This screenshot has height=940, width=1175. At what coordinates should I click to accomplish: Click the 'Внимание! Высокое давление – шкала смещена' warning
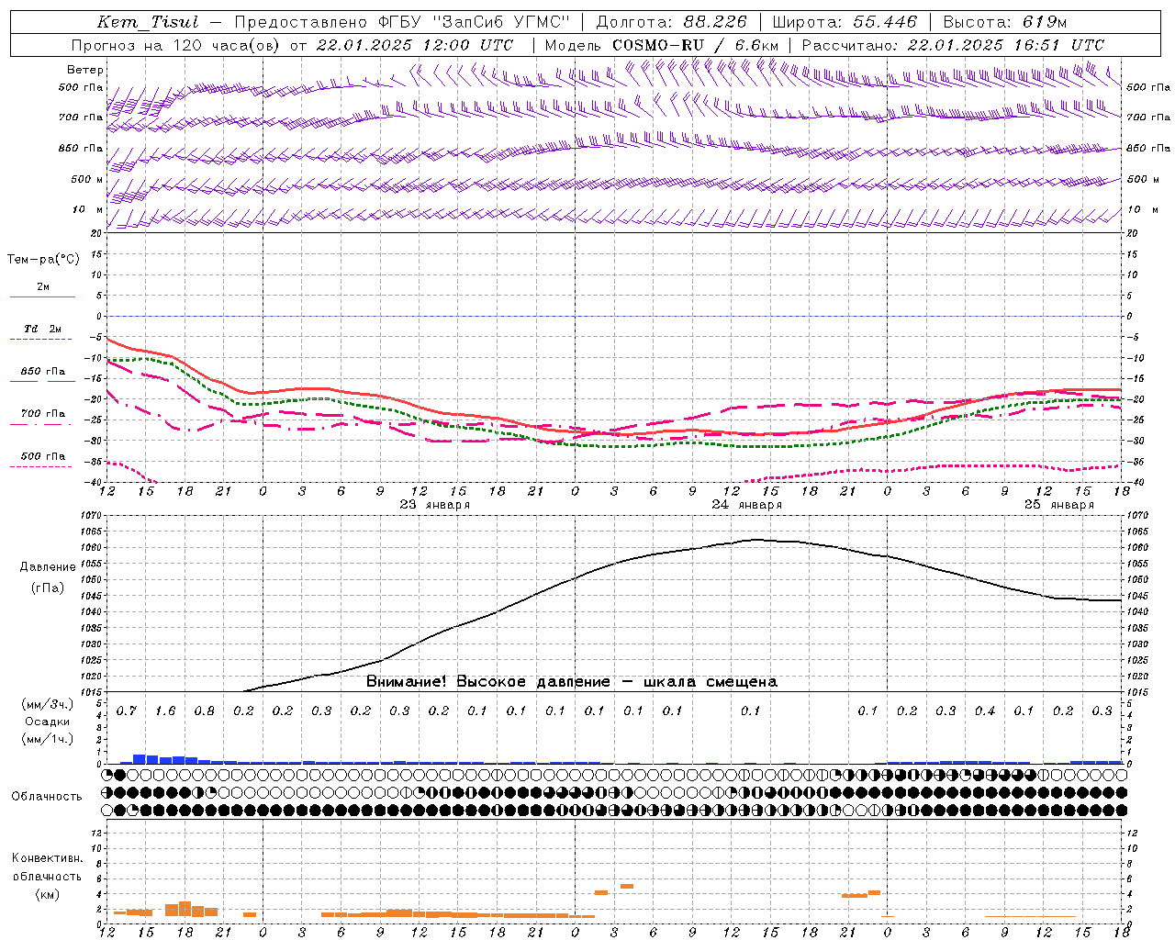572,682
